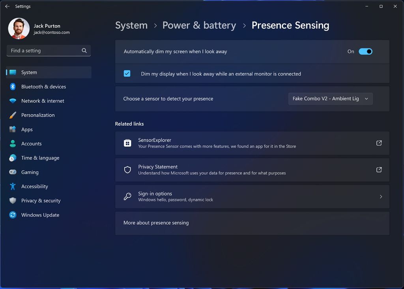Open the presence sensor selection dropdown
Viewport: 404px width, 289px height.
tap(330, 98)
